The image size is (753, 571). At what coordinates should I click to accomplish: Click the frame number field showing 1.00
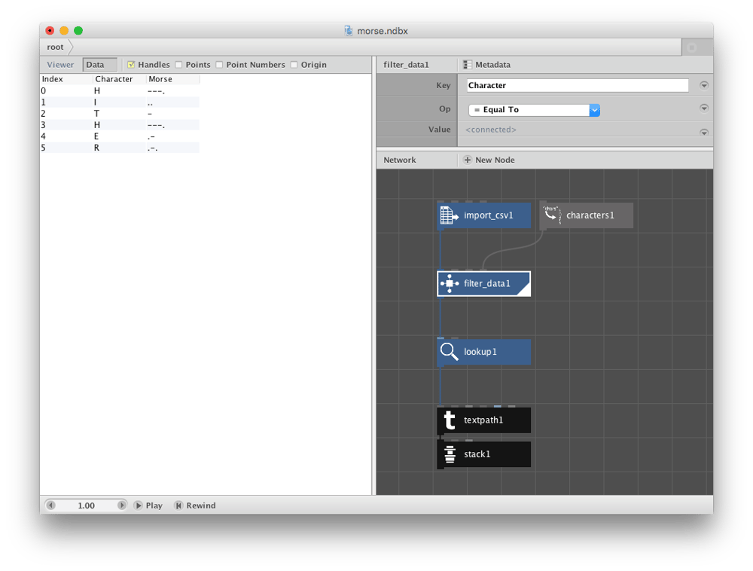coord(87,505)
